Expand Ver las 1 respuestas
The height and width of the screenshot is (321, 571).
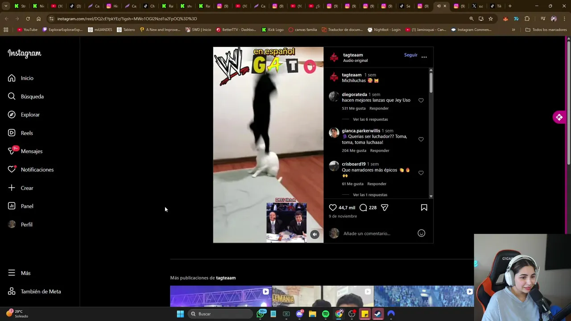point(370,195)
